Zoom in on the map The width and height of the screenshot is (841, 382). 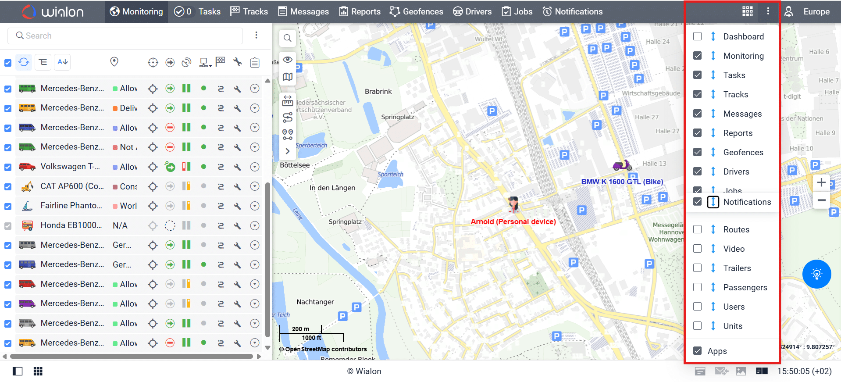pyautogui.click(x=821, y=182)
